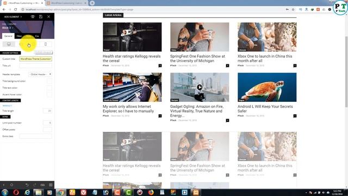Select the desktop viewport icon
348x196 pixels.
point(9,44)
